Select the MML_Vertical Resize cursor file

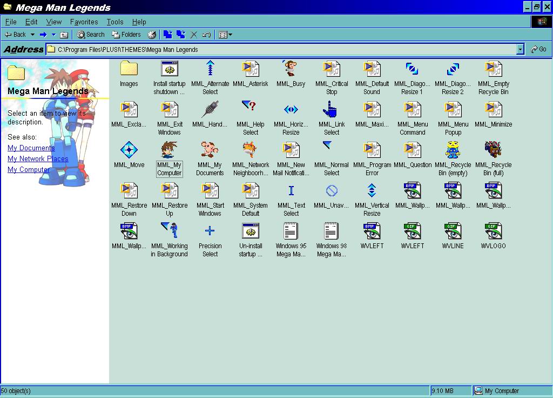(372, 200)
